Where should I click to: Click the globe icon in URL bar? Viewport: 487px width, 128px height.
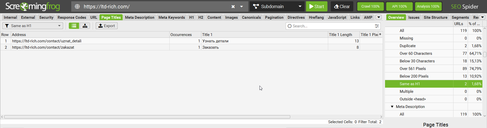[x=77, y=7]
